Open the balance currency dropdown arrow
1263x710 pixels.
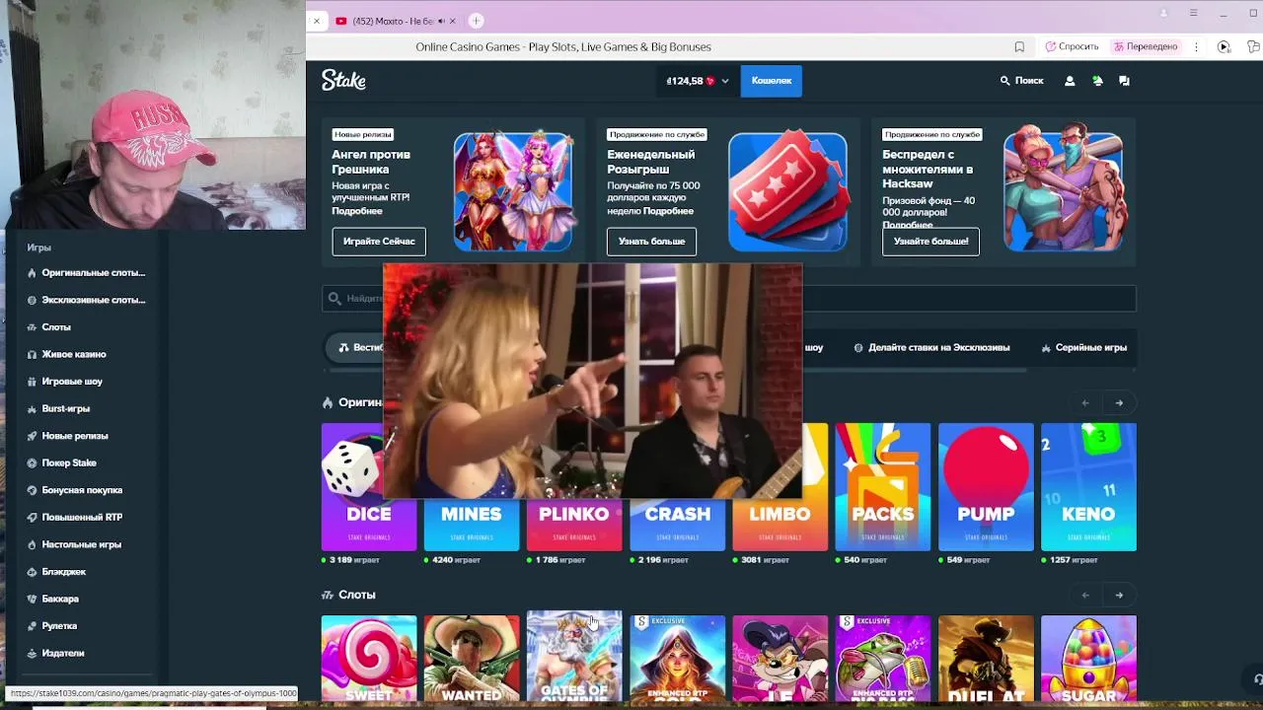pos(725,81)
